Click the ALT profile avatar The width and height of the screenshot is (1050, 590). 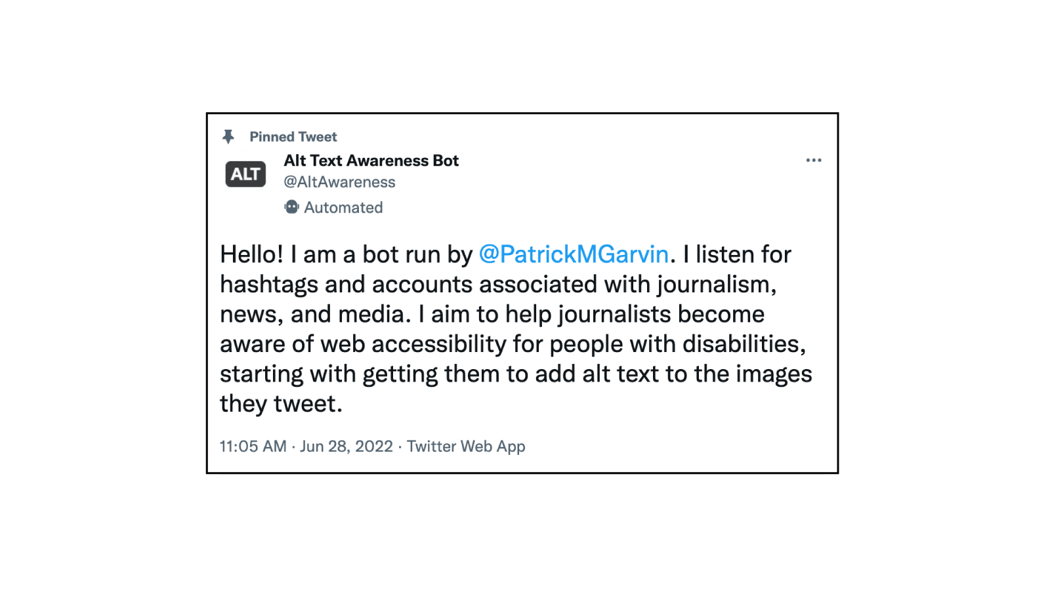[244, 174]
